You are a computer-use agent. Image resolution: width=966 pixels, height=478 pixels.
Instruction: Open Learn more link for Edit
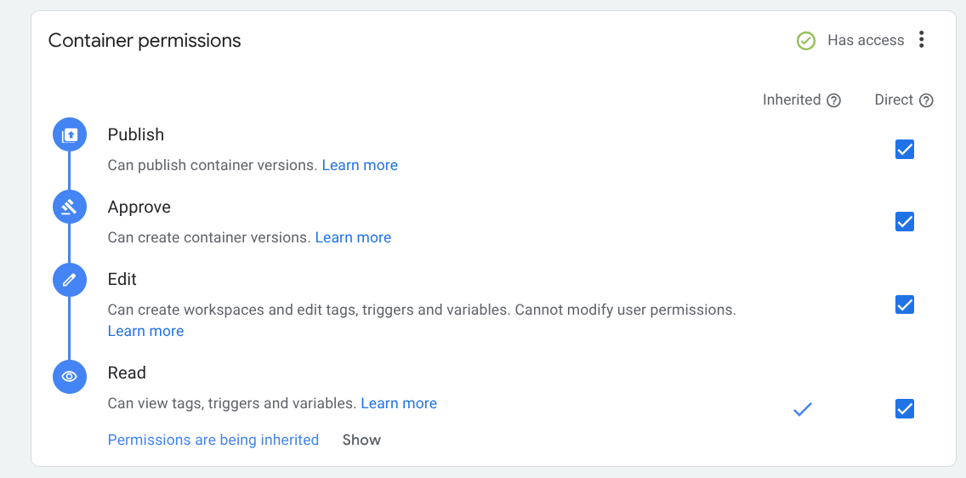point(145,332)
